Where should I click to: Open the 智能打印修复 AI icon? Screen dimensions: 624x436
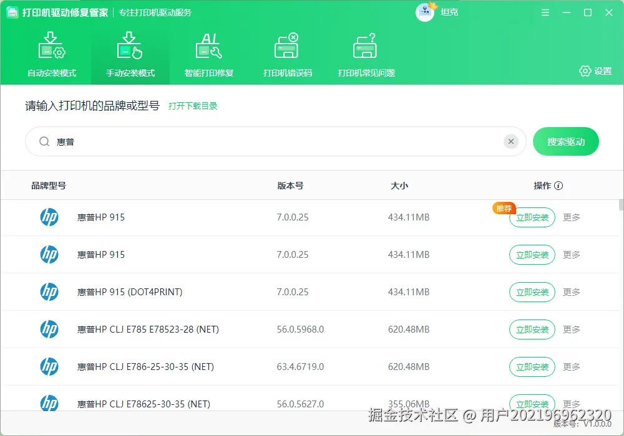tap(208, 45)
